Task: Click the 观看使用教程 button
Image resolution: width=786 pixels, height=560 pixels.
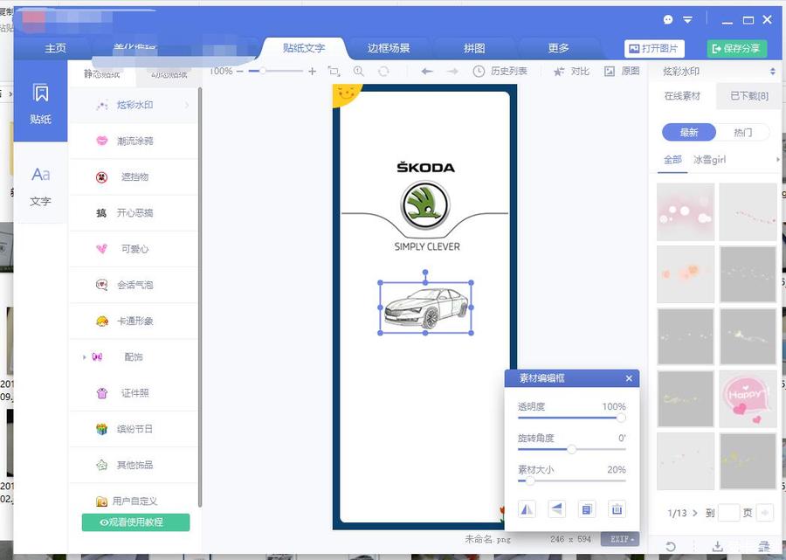Action: [136, 522]
